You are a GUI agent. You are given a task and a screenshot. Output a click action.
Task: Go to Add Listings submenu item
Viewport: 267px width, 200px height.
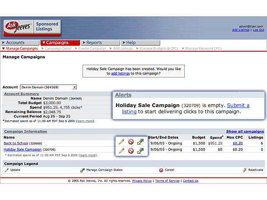tap(121, 48)
